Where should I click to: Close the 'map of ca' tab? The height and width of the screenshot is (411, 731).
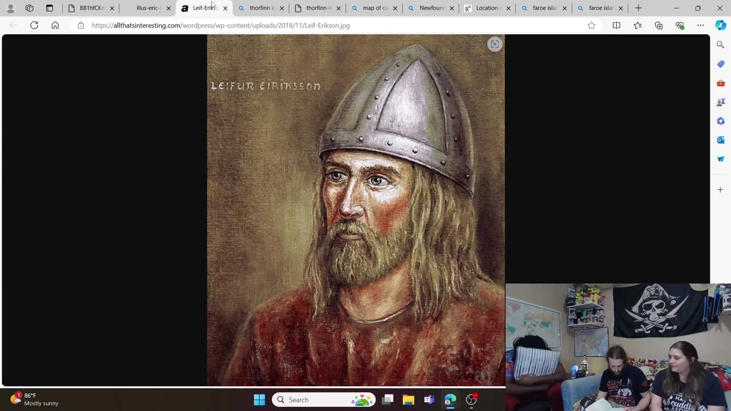(x=395, y=8)
